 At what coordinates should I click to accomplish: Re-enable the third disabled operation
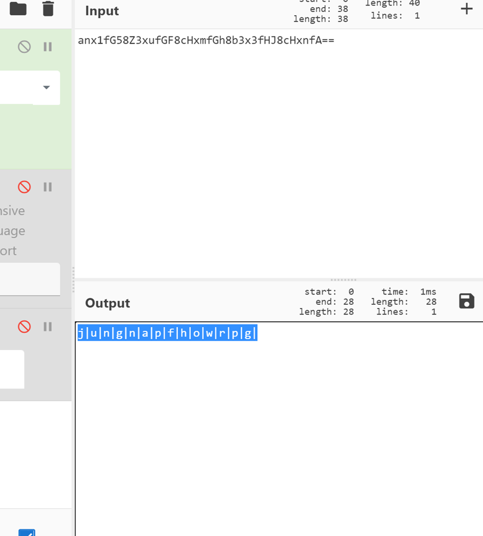tap(25, 327)
